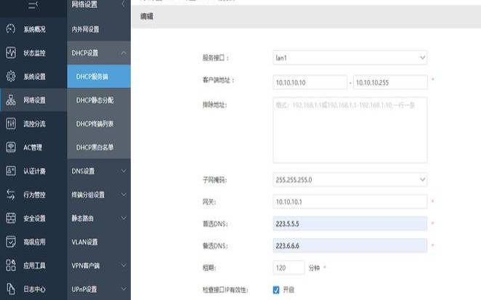Expand the 终端分组设置 group chevron
Image resolution: width=481 pixels, height=300 pixels.
pos(124,195)
